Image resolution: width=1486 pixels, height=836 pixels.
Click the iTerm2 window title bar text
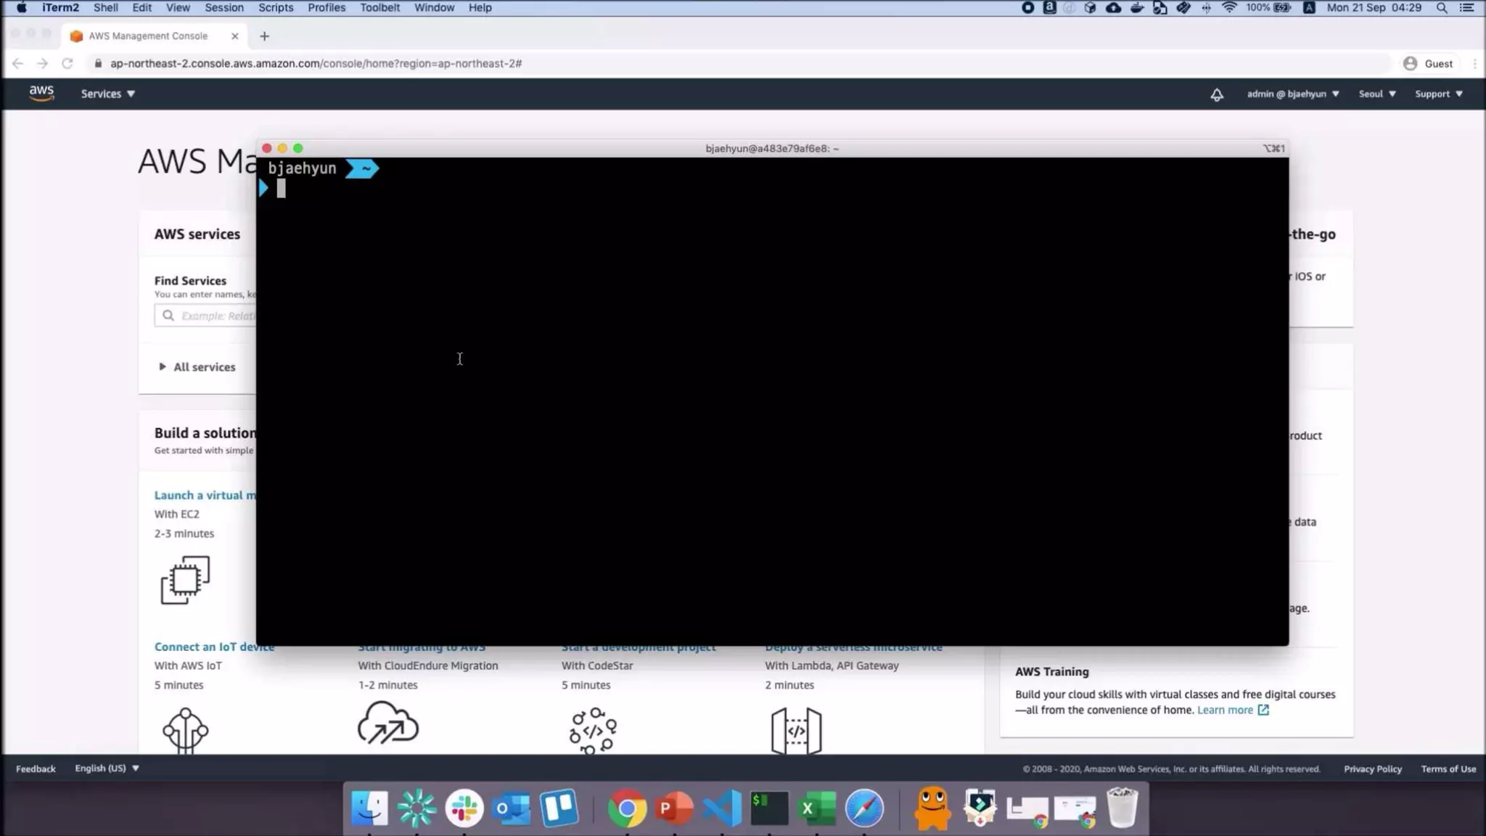point(772,149)
